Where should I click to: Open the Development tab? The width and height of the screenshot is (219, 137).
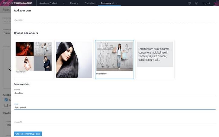(x=107, y=3)
